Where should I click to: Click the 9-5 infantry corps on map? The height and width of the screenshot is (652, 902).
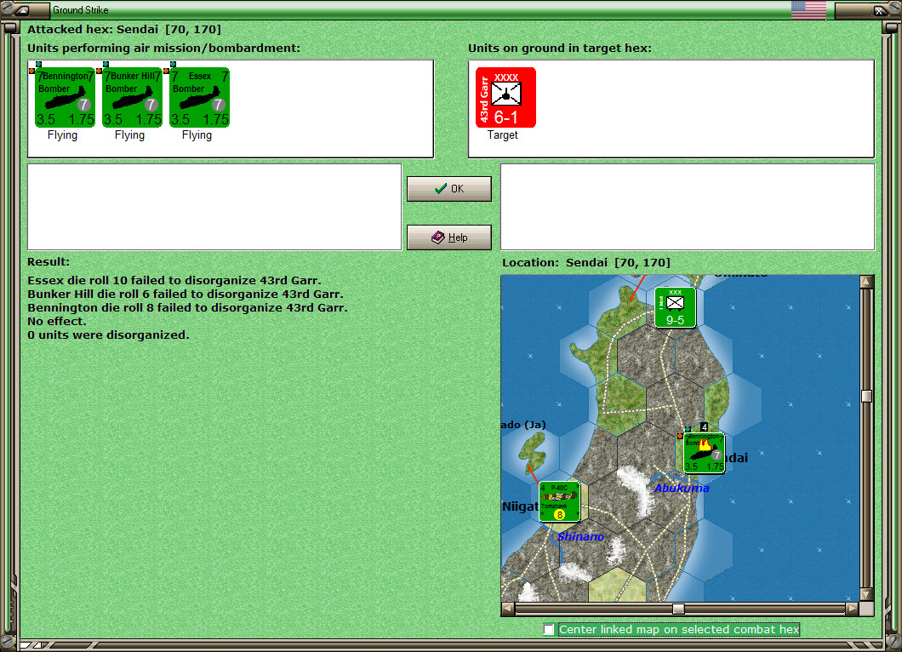[x=675, y=307]
